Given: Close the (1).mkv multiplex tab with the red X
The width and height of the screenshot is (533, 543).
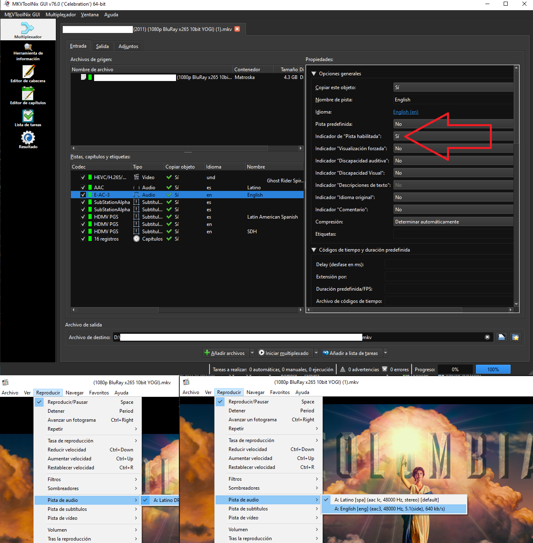Looking at the screenshot, I should 237,29.
